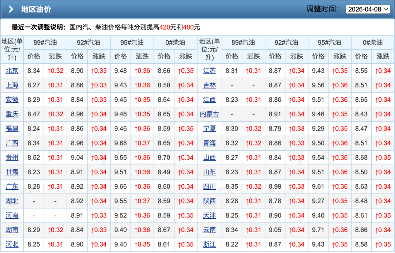Viewport: 395px width, 253px height.
Task: Open the 河南 region link
Action: 12,215
